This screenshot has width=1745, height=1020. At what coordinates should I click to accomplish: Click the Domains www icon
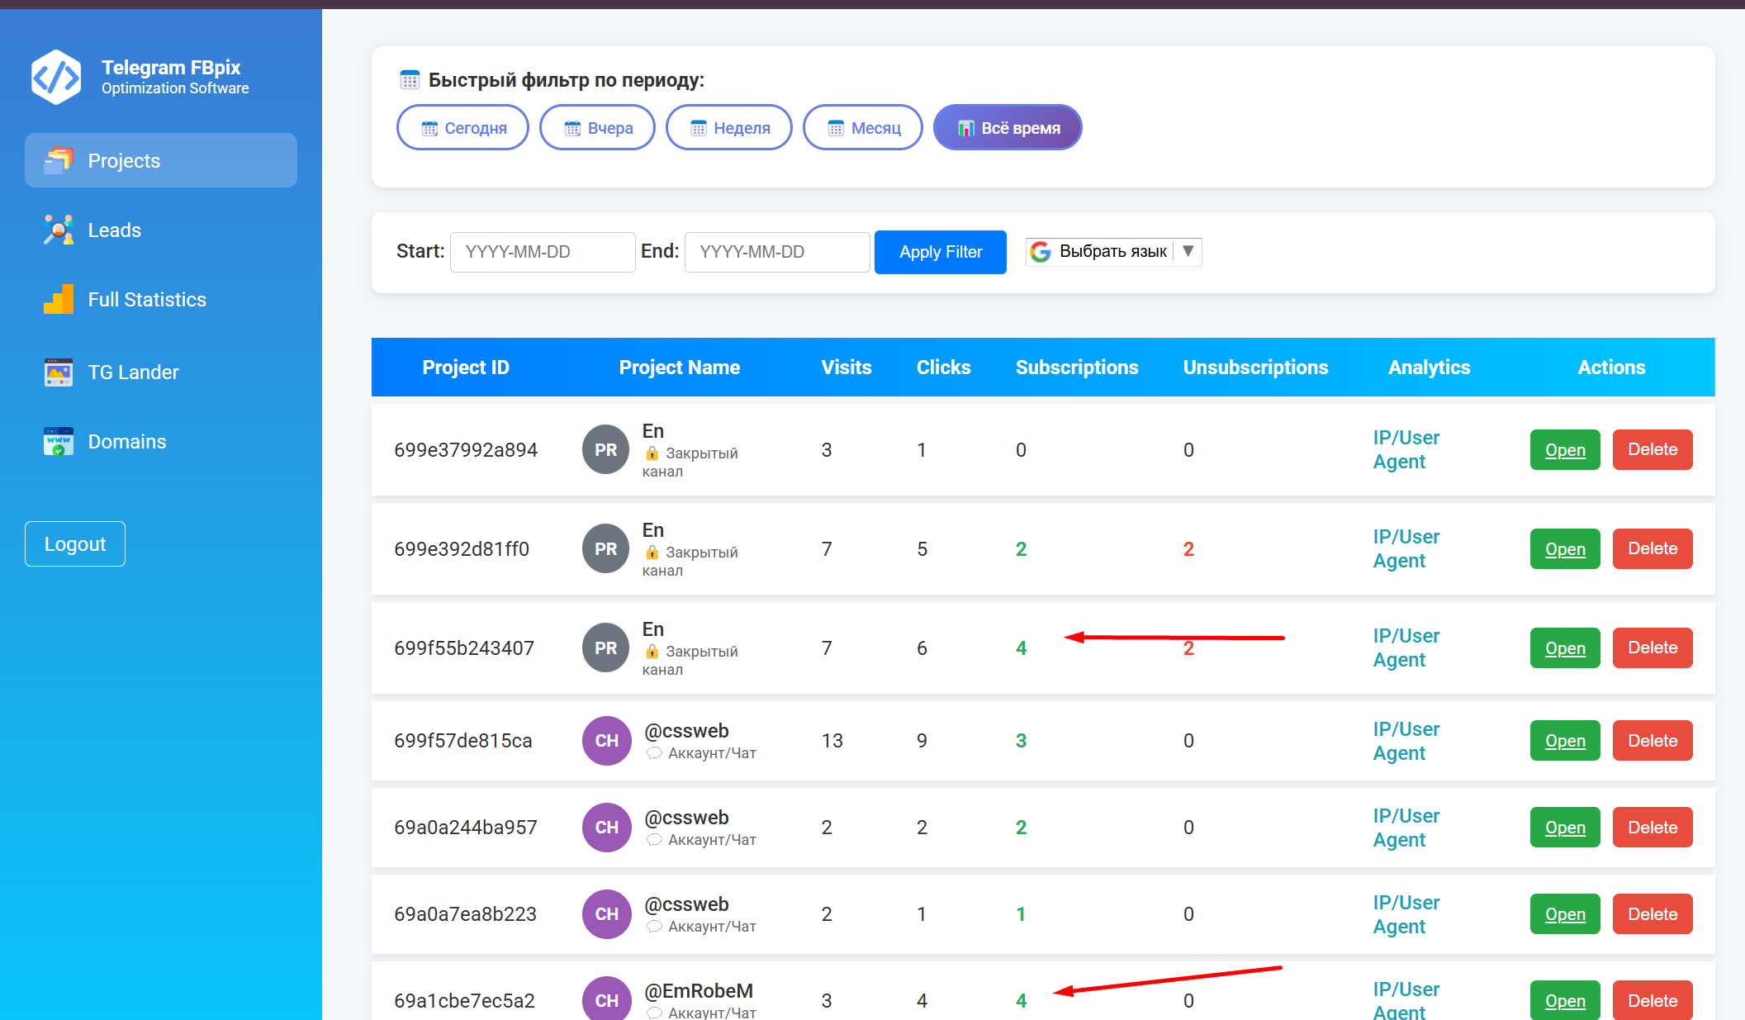point(59,441)
